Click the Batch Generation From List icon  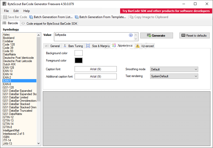[31, 17]
